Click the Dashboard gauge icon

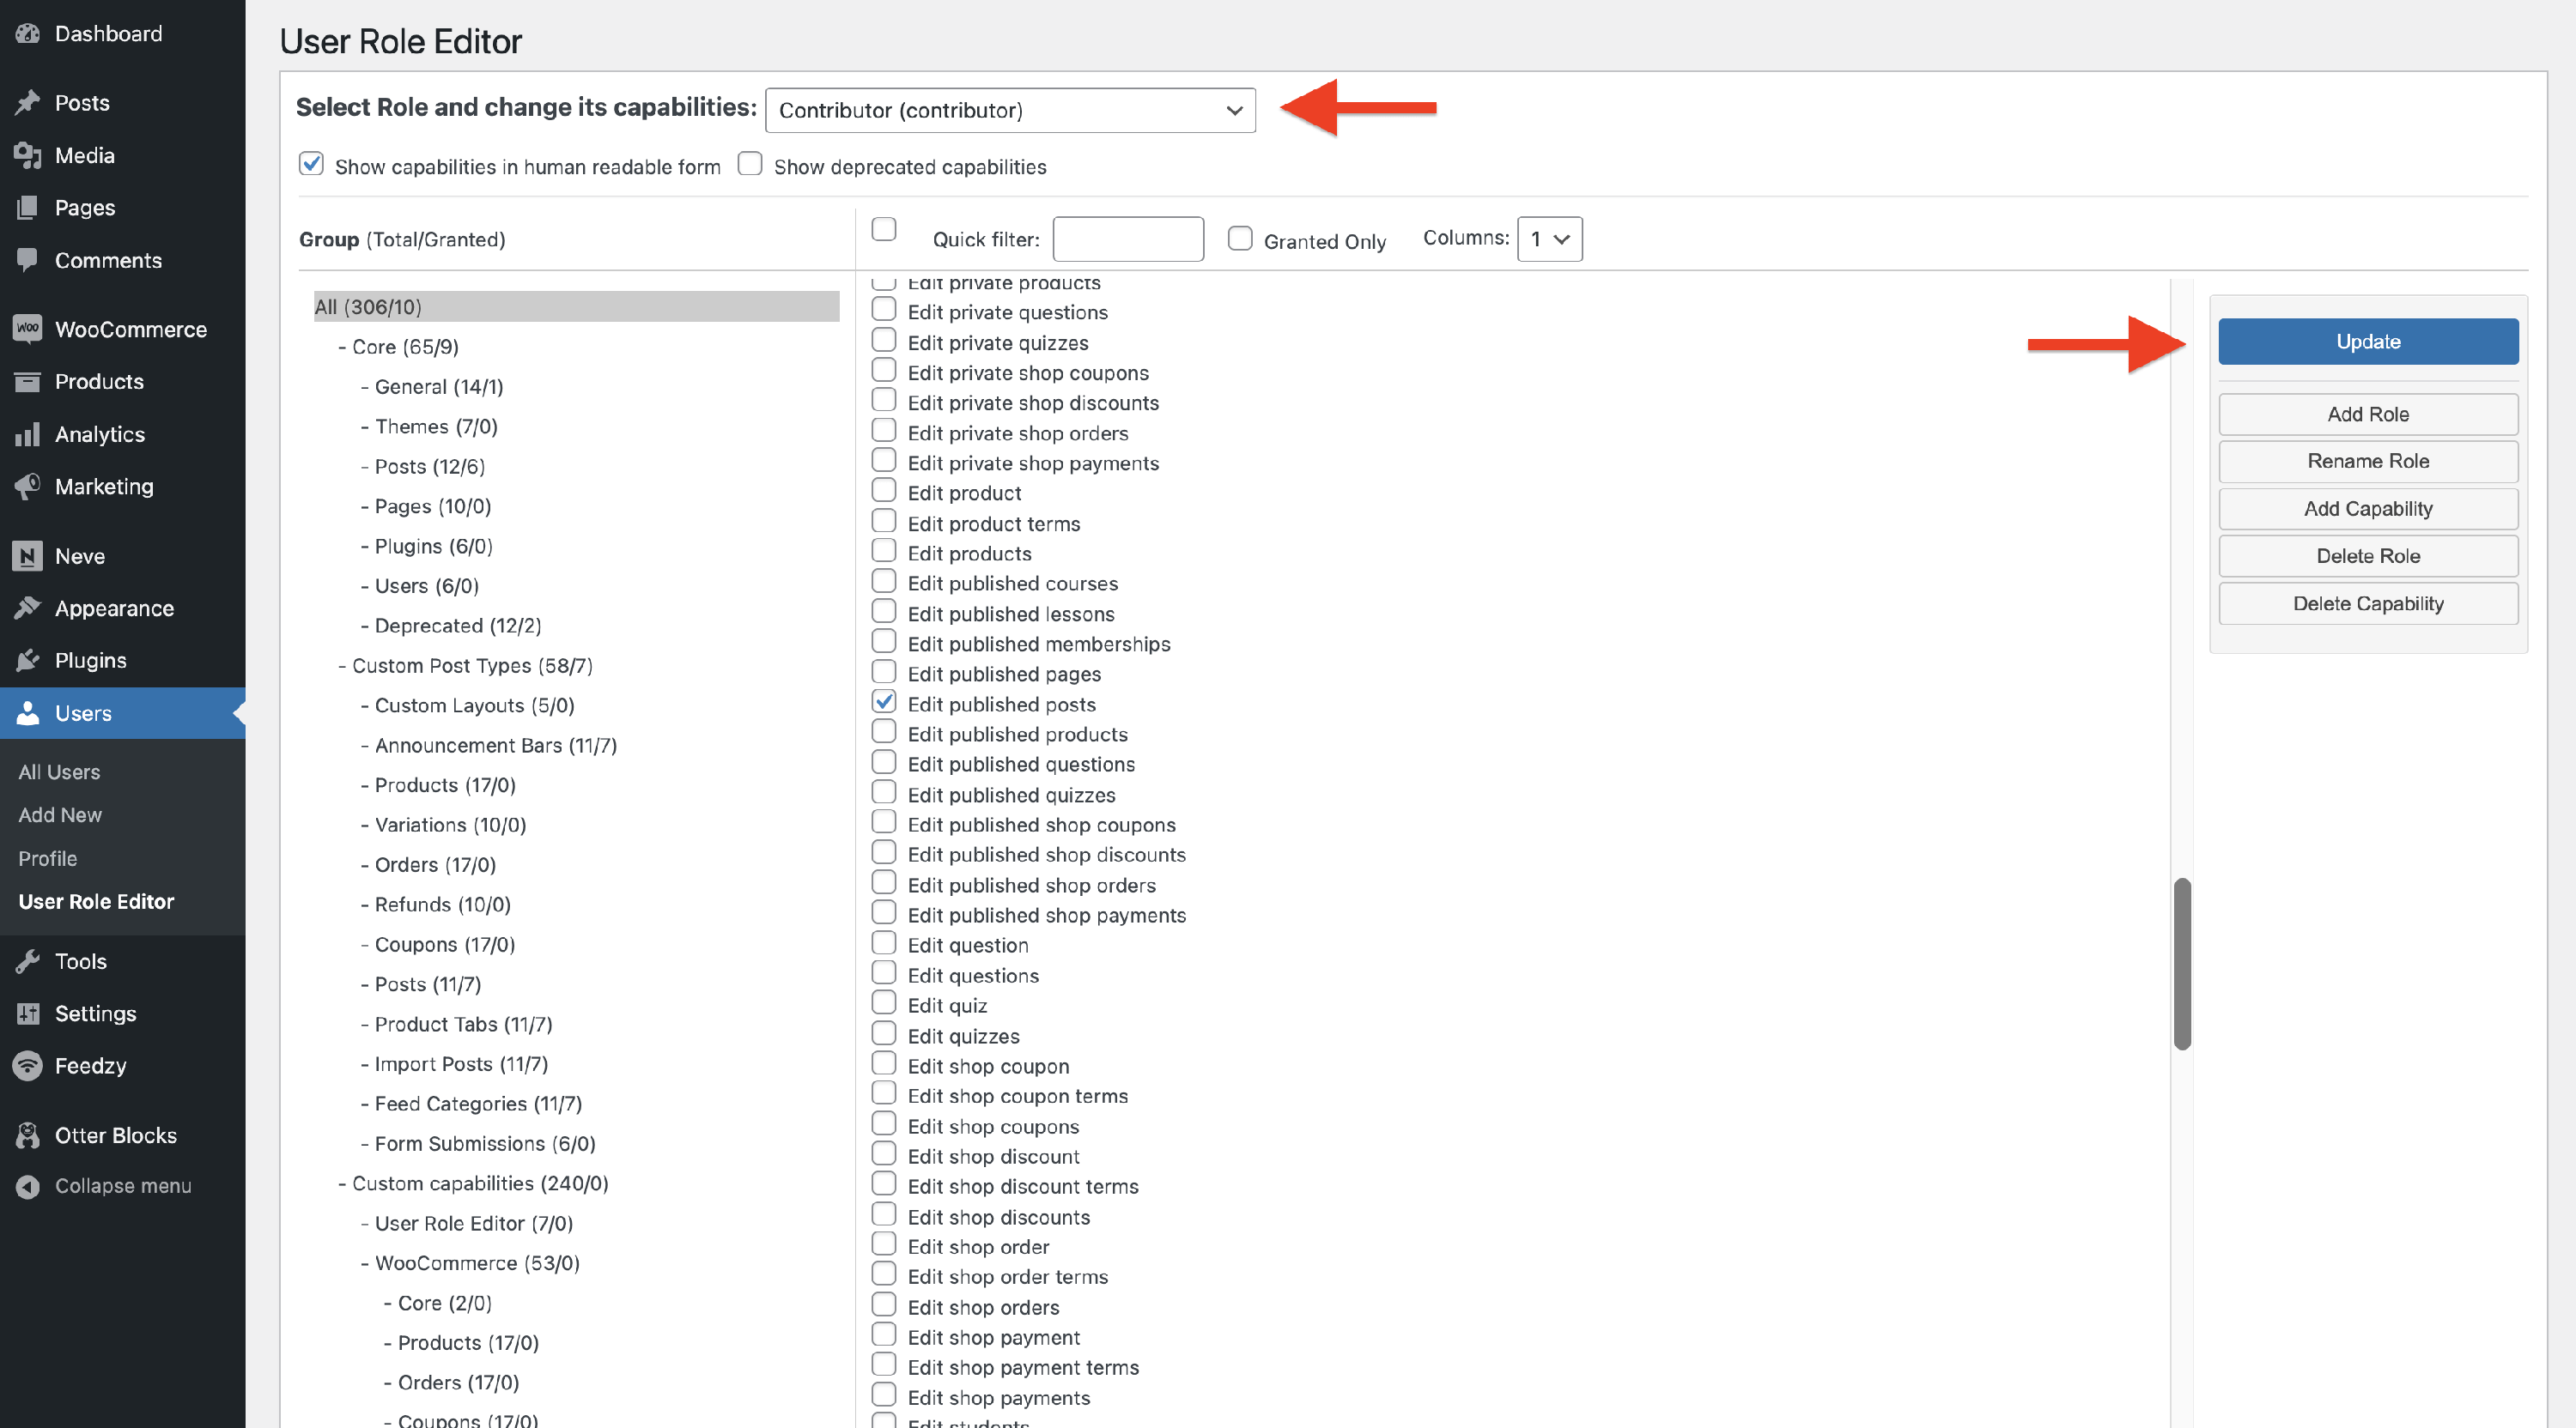coord(28,34)
